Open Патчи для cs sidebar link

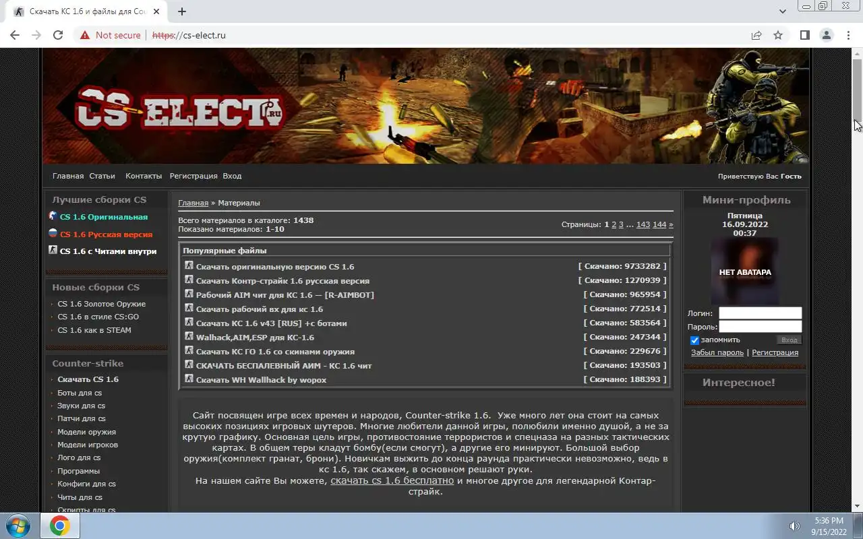click(82, 418)
